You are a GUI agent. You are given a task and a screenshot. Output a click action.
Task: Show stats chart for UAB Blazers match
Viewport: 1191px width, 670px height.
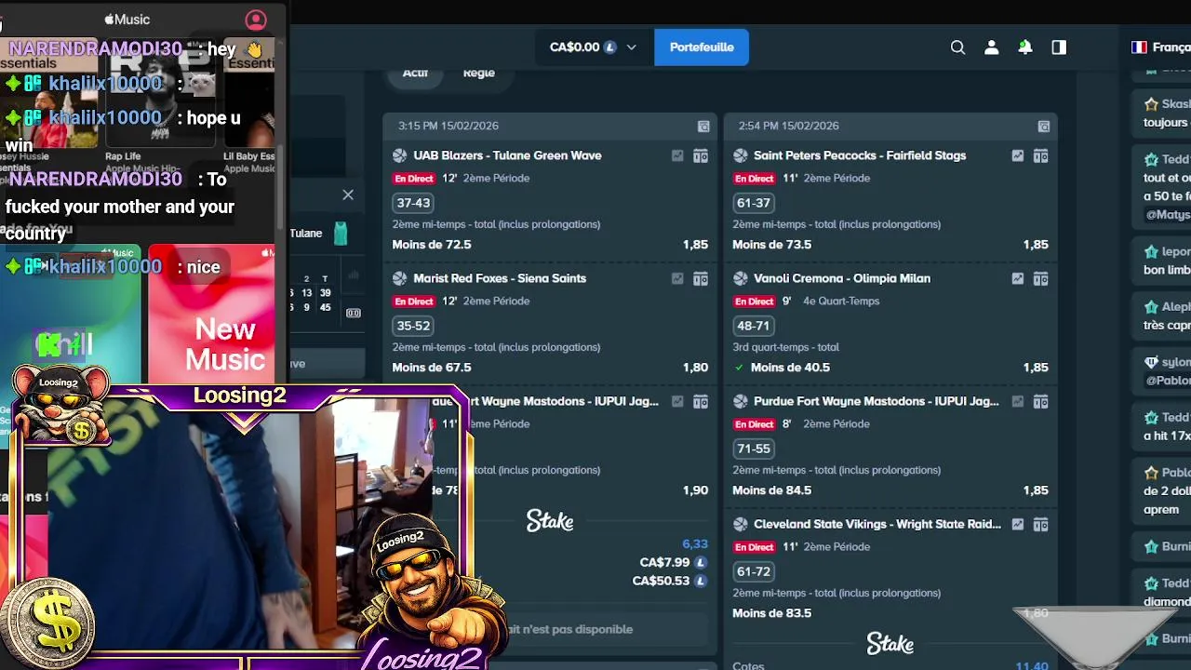coord(677,155)
